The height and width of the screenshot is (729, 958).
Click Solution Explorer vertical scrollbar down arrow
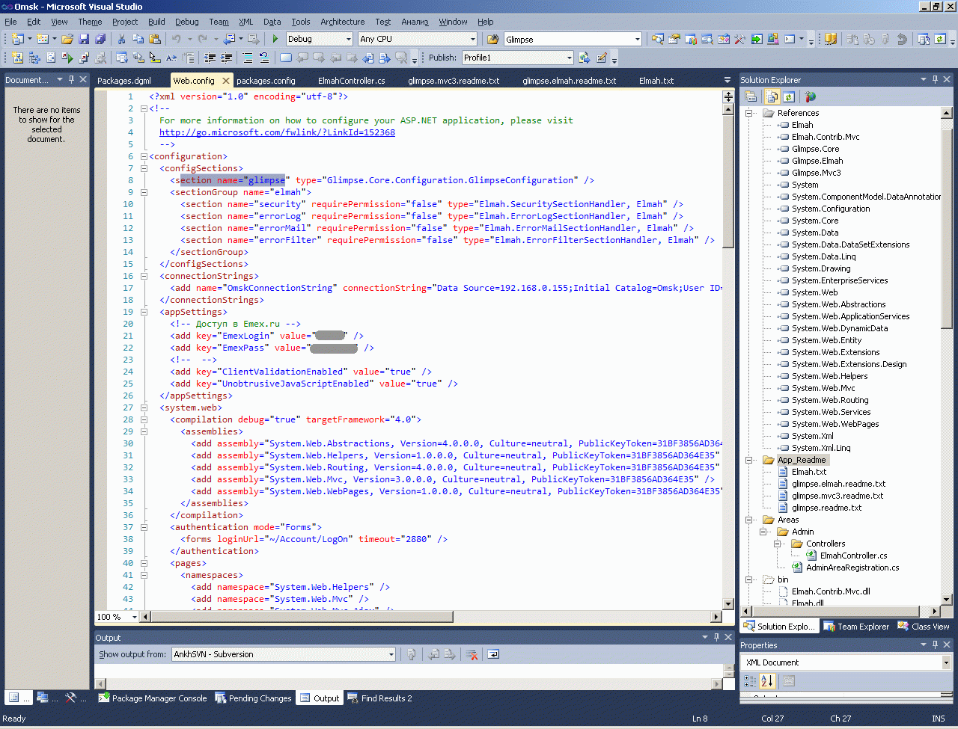point(947,600)
